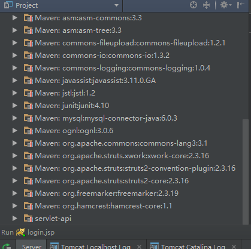Screen dimensions: 251x249
Task: Click the Project tree vertical scrollbar thumb
Action: tap(246, 171)
